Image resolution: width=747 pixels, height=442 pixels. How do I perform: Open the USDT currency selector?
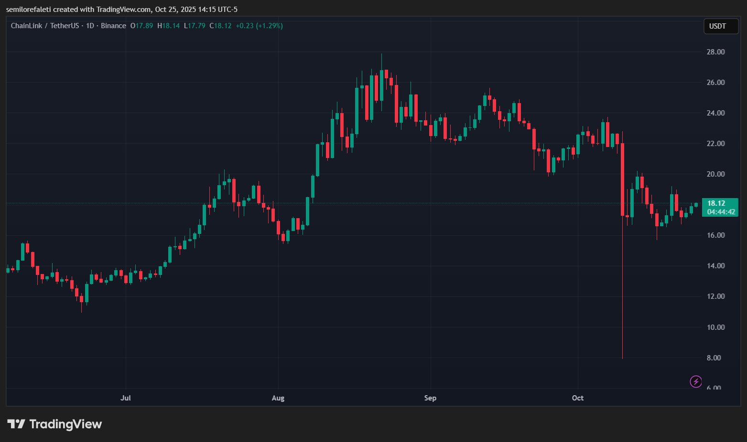point(721,26)
